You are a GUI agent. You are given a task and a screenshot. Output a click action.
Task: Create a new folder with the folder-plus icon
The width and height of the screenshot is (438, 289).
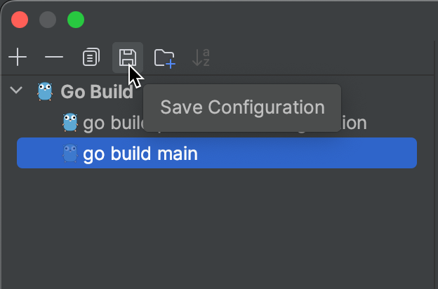pos(164,58)
